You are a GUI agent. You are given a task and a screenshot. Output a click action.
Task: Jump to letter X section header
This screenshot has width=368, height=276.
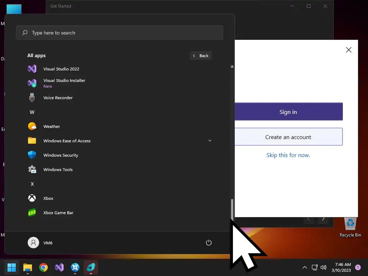pyautogui.click(x=32, y=184)
